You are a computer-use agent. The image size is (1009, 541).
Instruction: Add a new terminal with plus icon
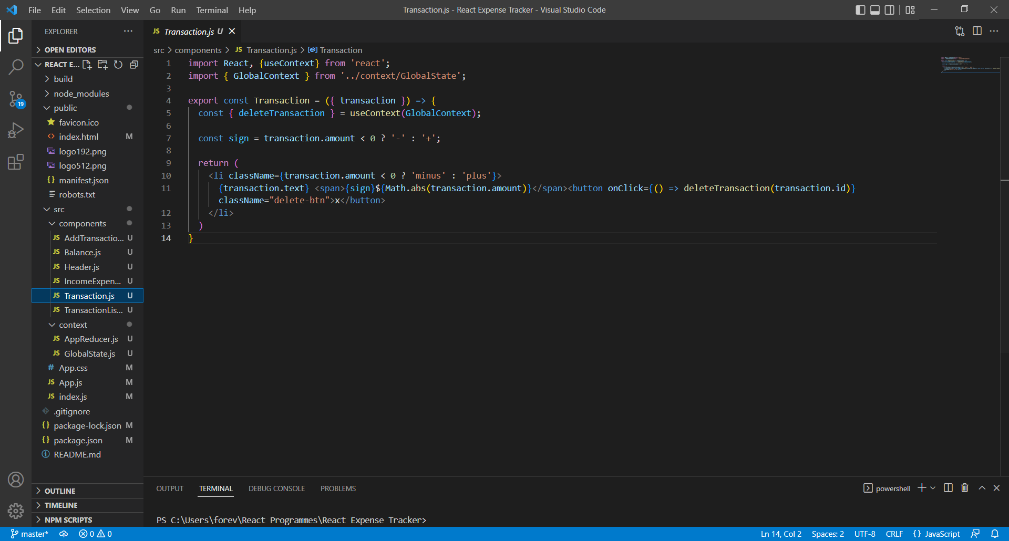click(922, 488)
